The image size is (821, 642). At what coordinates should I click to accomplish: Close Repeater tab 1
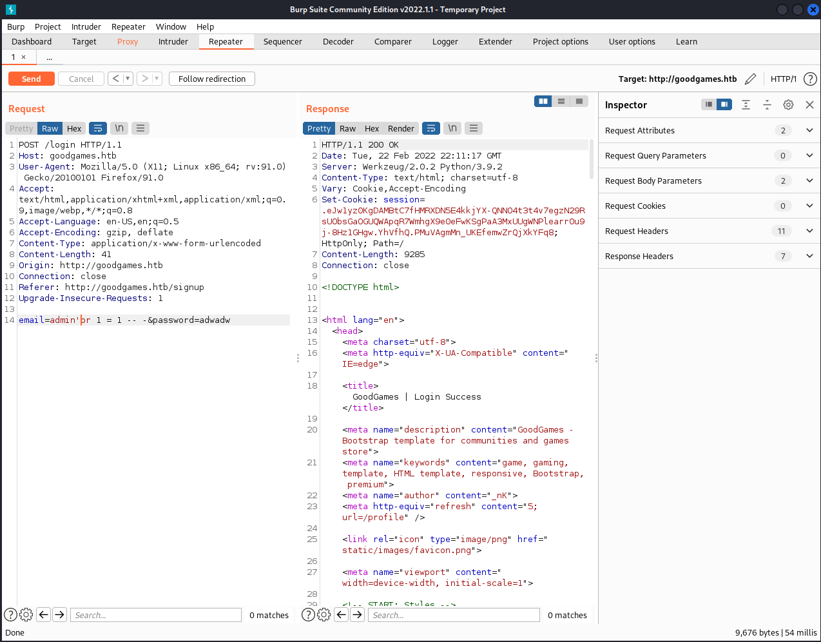coord(24,57)
